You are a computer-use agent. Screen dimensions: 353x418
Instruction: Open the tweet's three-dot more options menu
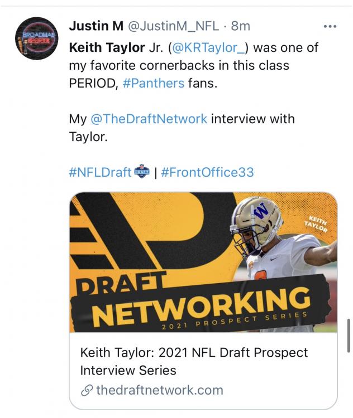pyautogui.click(x=330, y=26)
